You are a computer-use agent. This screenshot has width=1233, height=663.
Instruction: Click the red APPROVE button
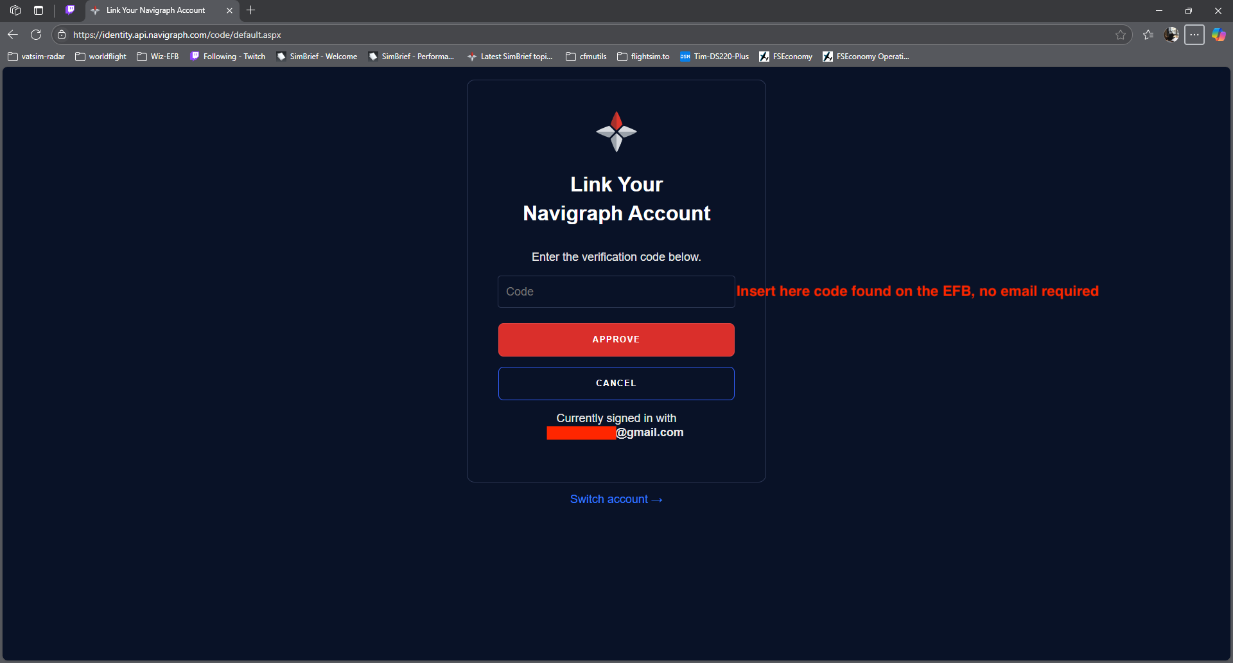pyautogui.click(x=616, y=340)
